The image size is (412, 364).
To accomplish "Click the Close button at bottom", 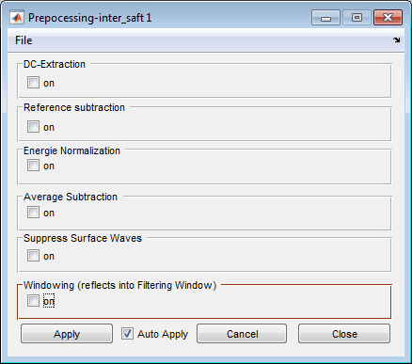I will tap(344, 334).
